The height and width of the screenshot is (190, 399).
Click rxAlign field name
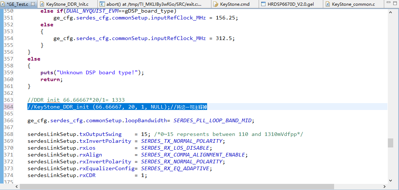point(91,155)
